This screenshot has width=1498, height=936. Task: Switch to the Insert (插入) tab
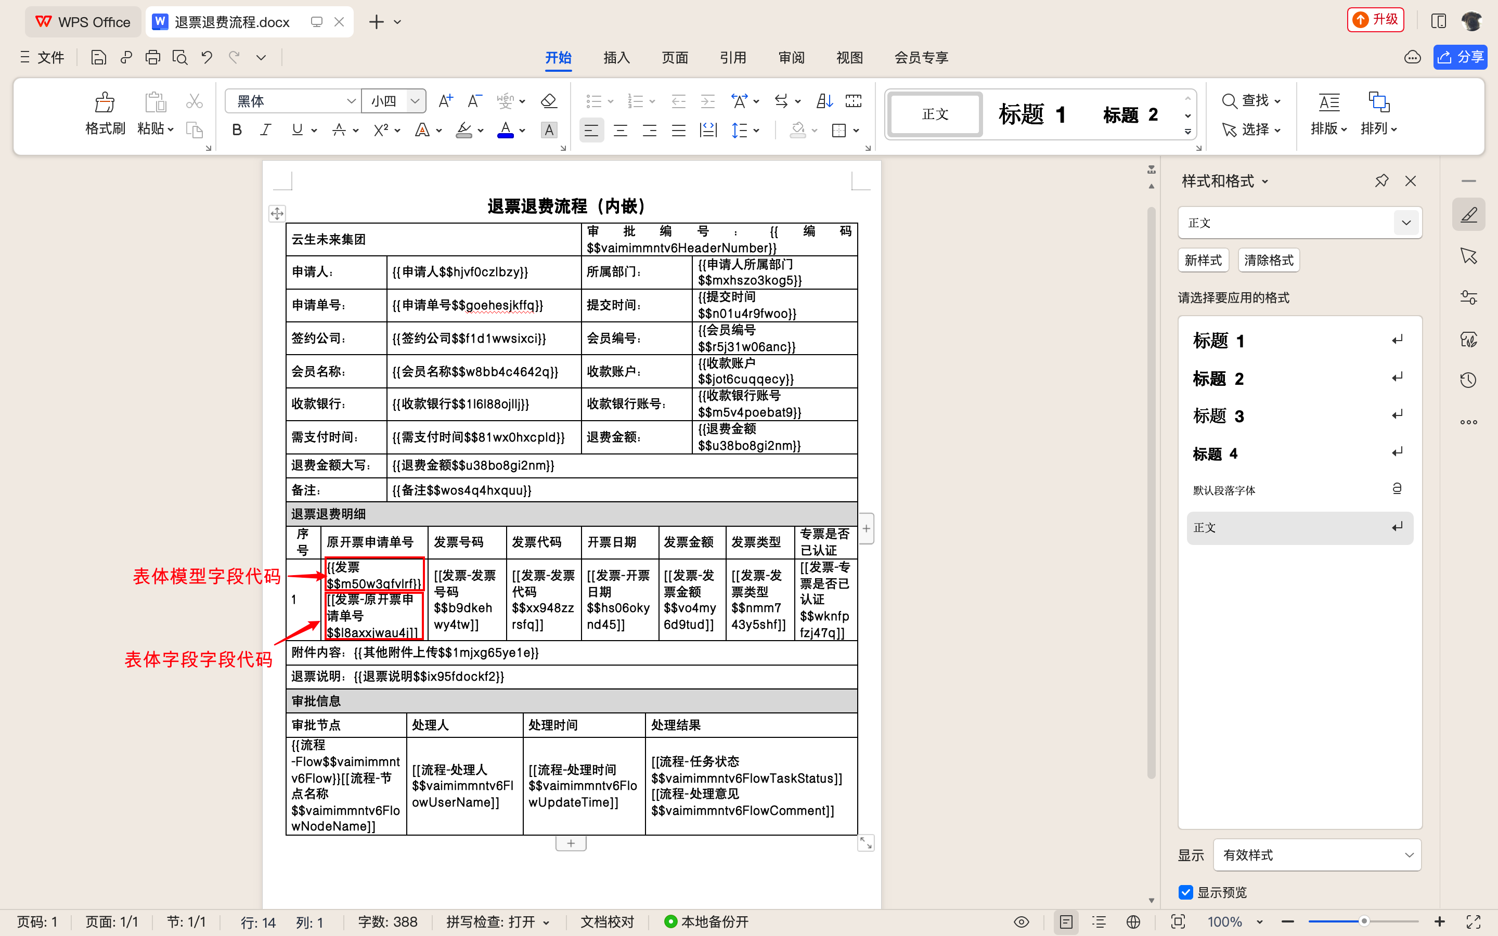pos(616,58)
